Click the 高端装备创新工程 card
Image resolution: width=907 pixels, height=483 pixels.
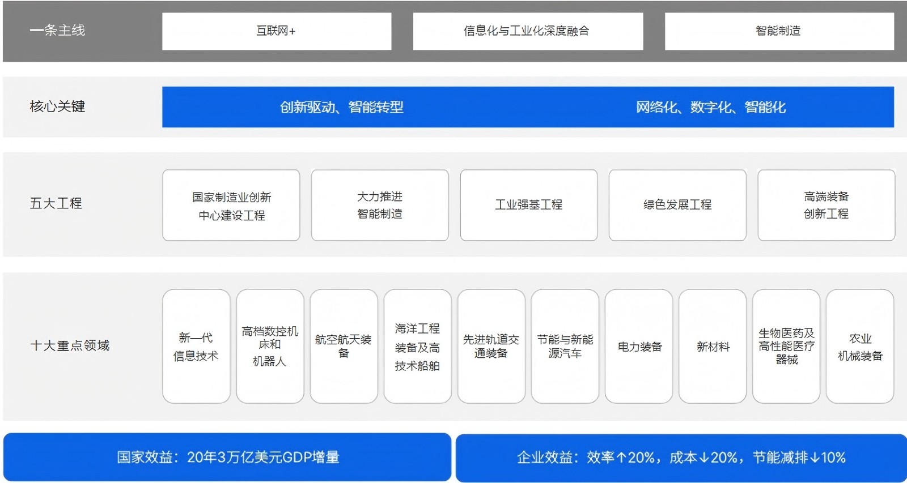pos(826,206)
